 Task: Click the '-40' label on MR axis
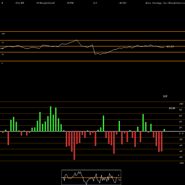(x=181, y=145)
